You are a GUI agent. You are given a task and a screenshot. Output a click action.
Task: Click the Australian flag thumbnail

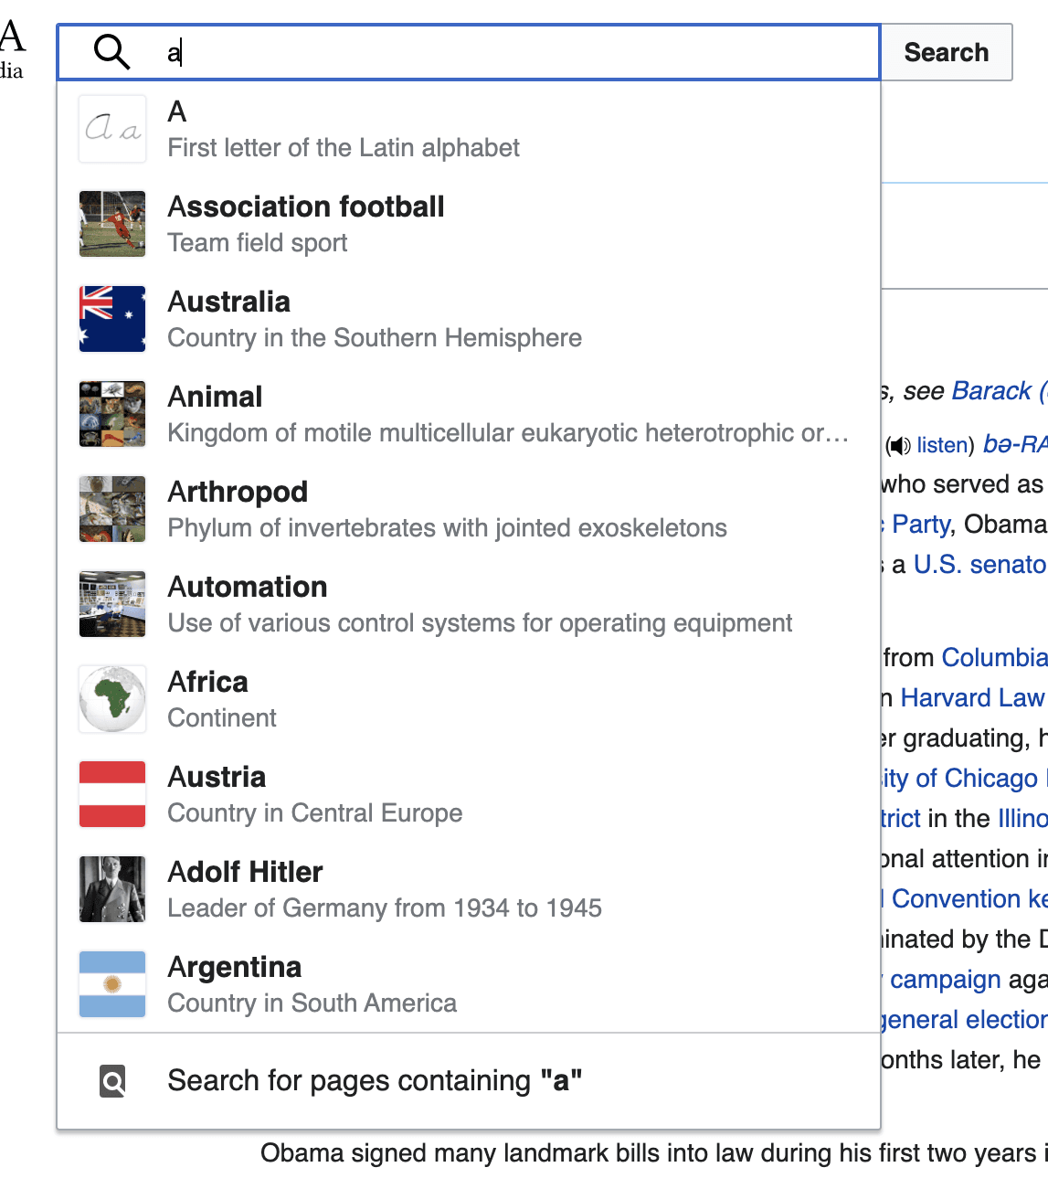(112, 319)
